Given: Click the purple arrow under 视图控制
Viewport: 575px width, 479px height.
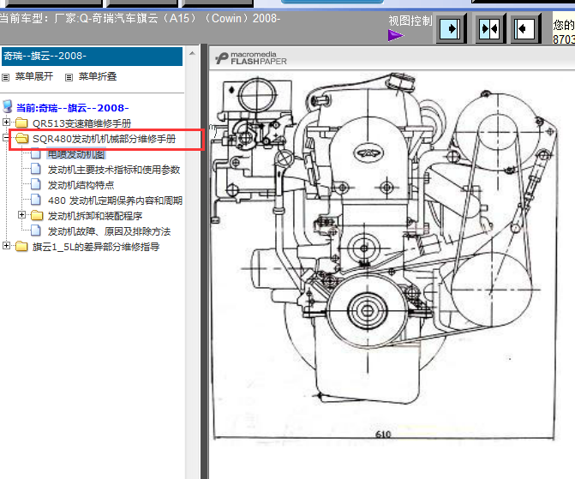Looking at the screenshot, I should 396,36.
